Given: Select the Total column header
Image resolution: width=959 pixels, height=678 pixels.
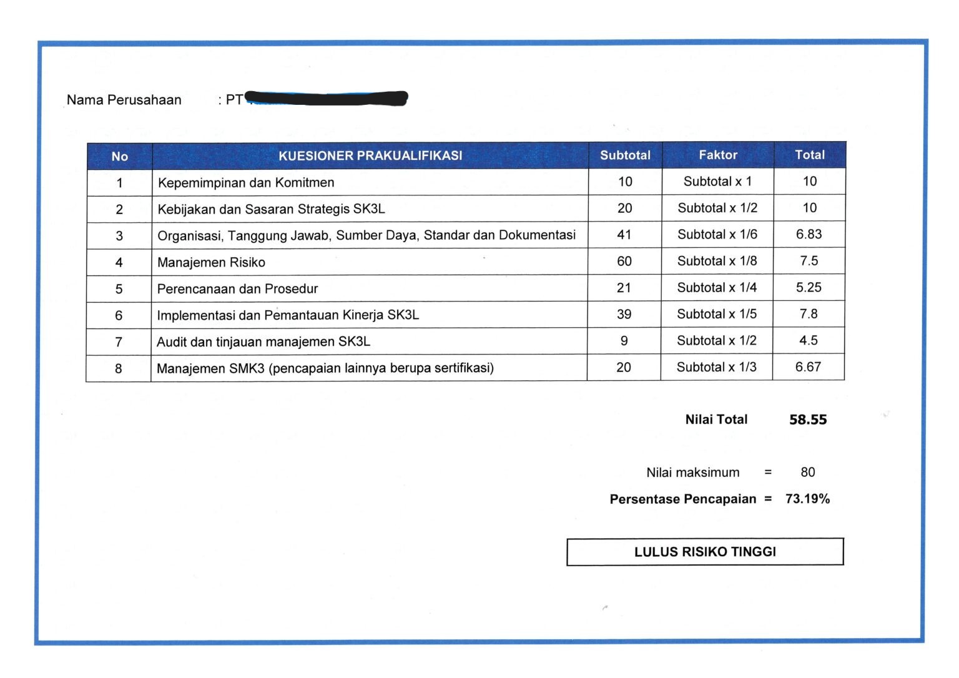Looking at the screenshot, I should [x=810, y=155].
